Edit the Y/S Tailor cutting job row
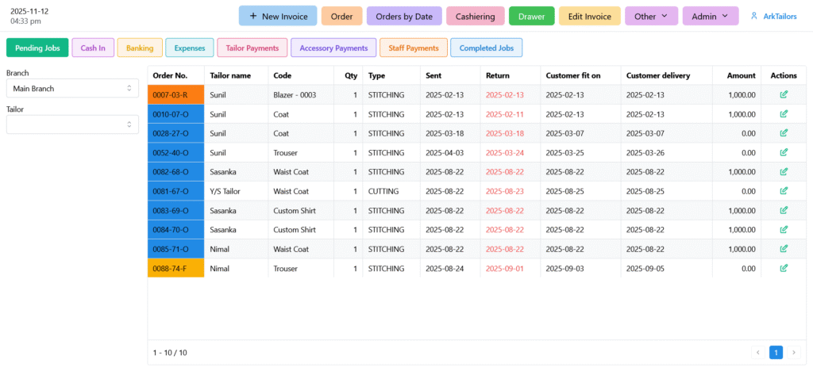The width and height of the screenshot is (813, 371). tap(784, 191)
